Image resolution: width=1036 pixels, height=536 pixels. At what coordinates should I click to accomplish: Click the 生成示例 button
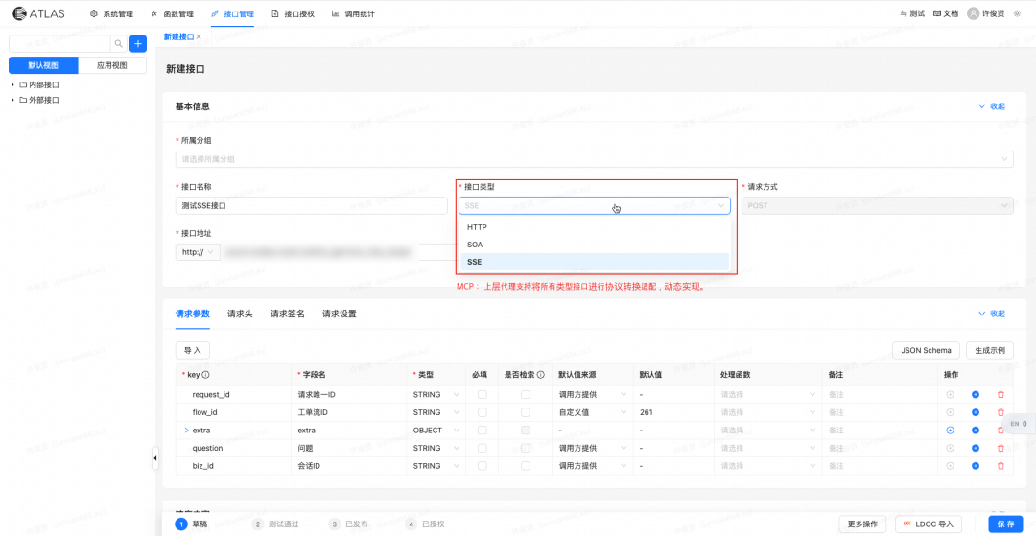pyautogui.click(x=990, y=350)
